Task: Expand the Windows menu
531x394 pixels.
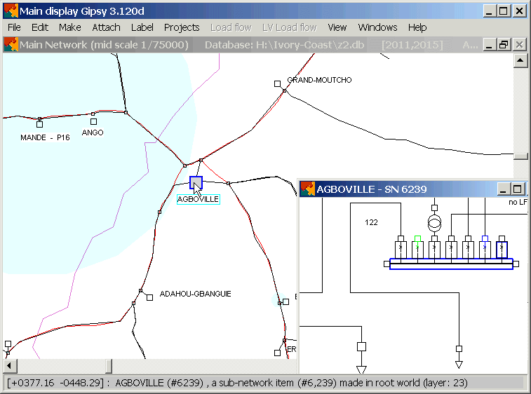Action: pos(377,27)
